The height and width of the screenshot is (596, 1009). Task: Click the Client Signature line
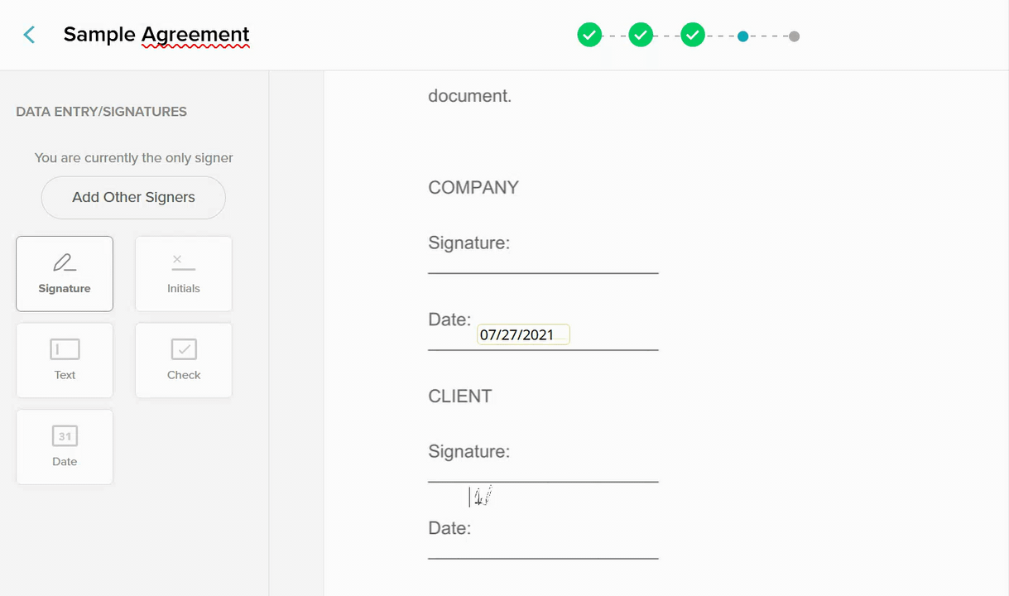click(542, 480)
